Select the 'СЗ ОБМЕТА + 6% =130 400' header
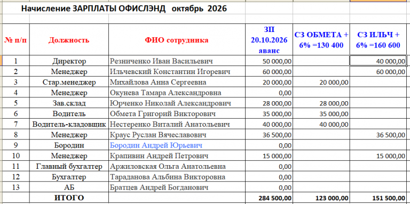This screenshot has width=410, height=204. (321, 39)
